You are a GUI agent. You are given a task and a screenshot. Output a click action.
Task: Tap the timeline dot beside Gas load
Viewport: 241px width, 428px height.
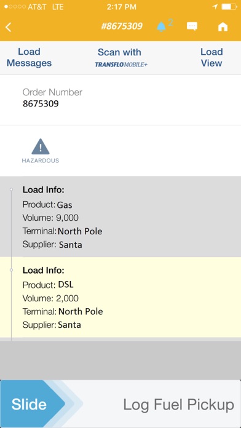point(11,189)
